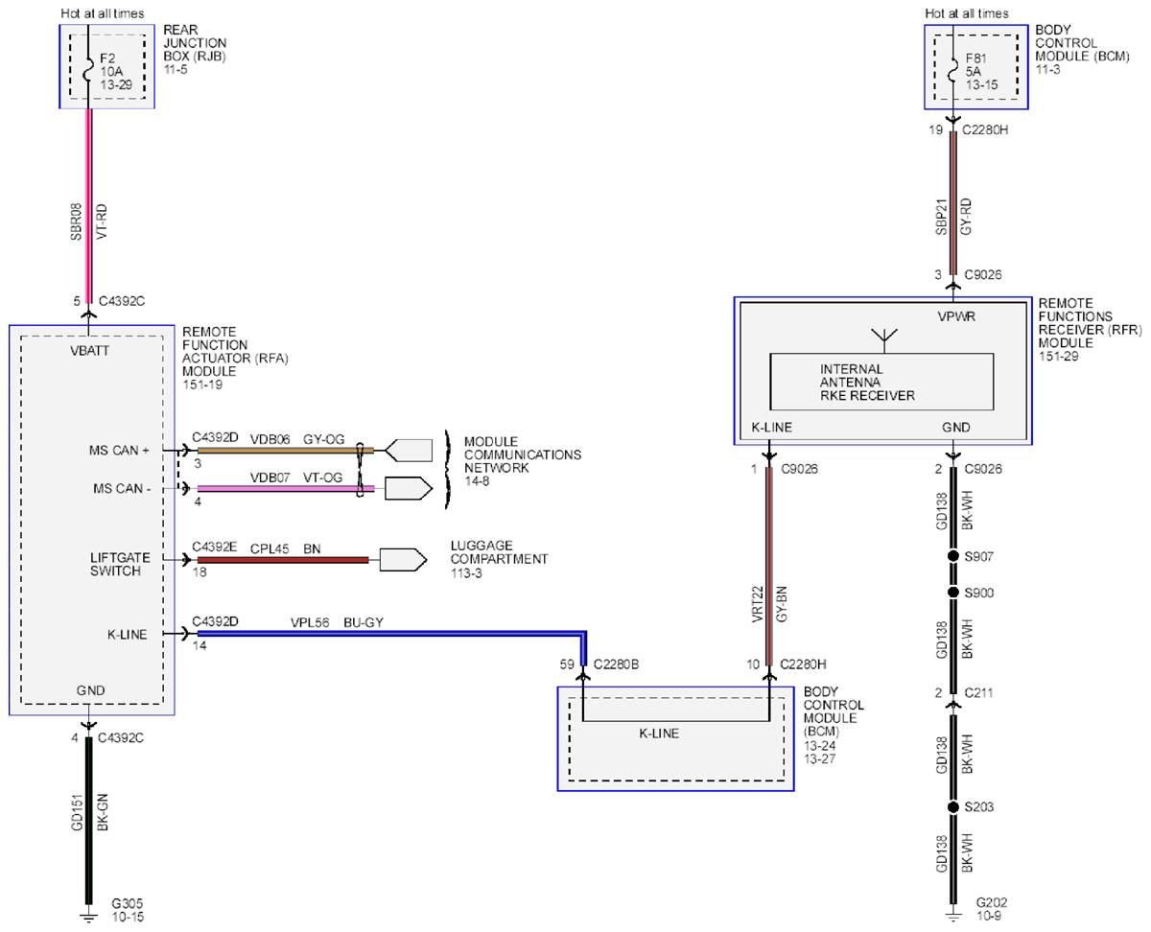Select Remote Function Actuator (RFA) Module label
1151x932 pixels.
tap(235, 358)
